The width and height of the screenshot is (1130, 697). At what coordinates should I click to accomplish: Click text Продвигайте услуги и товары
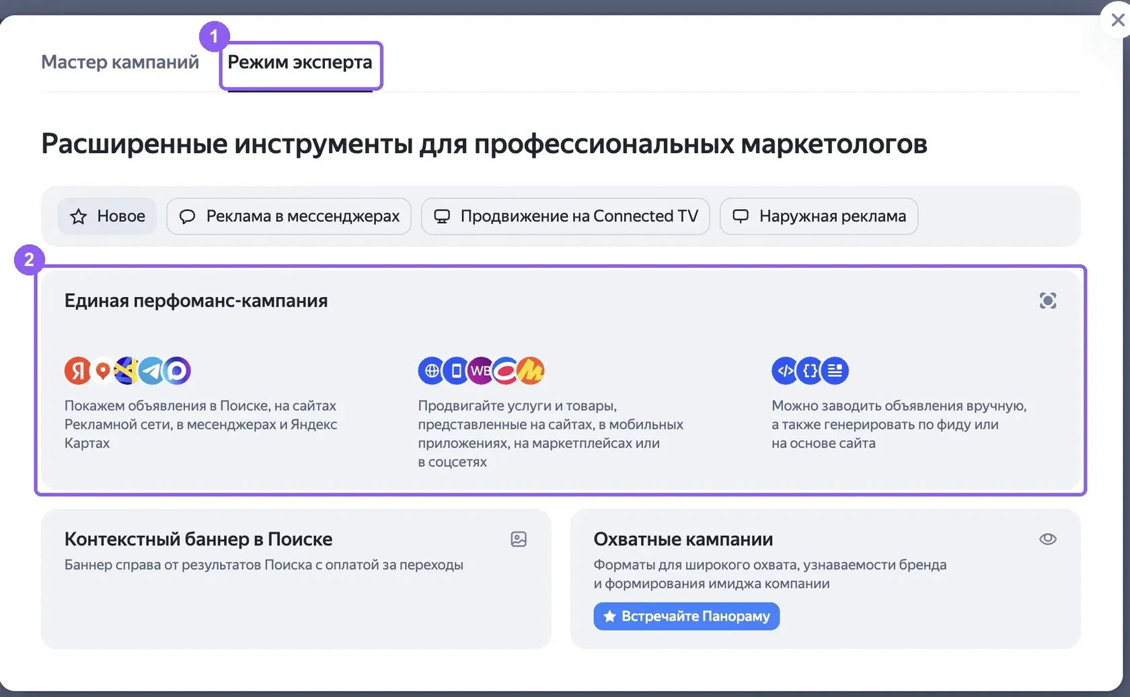point(551,434)
